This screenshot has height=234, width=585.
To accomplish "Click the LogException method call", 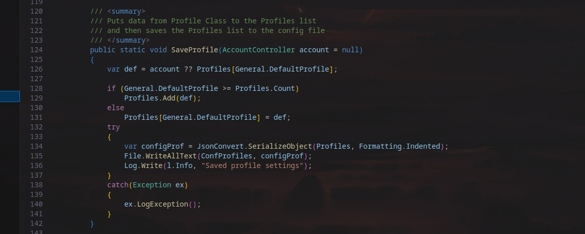I will 163,204.
